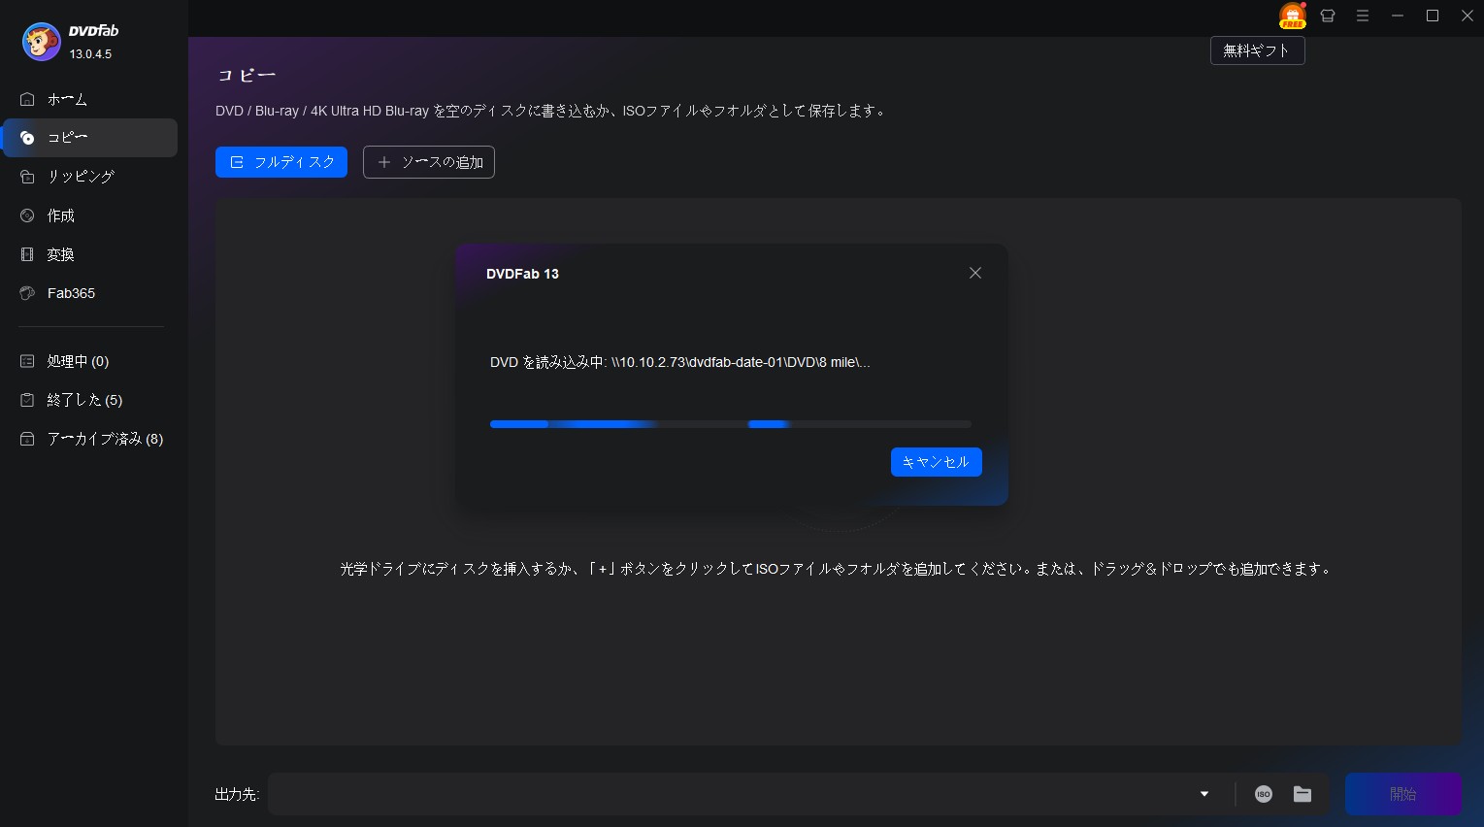This screenshot has height=827, width=1484.
Task: Switch to 作成 module
Action: pyautogui.click(x=60, y=215)
